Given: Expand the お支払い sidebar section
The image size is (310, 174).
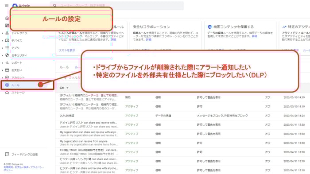Looking at the screenshot, I should click(x=2, y=70).
